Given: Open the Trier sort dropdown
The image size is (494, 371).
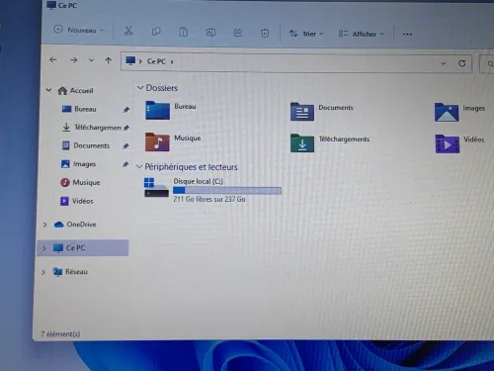Looking at the screenshot, I should pos(306,34).
